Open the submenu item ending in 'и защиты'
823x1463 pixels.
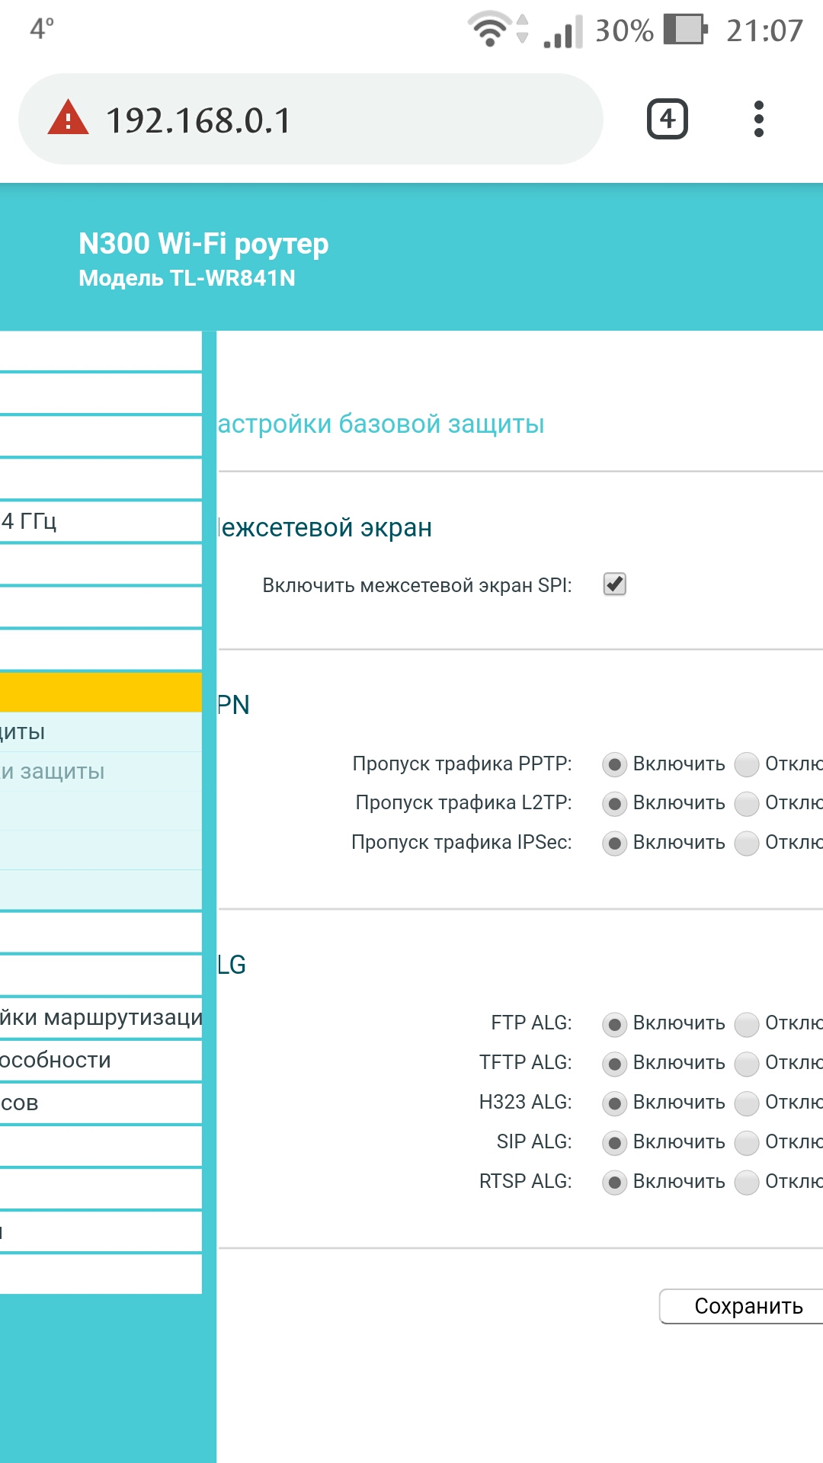pyautogui.click(x=101, y=772)
